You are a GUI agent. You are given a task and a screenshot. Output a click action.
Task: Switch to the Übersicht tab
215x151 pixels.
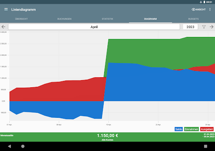(21, 19)
